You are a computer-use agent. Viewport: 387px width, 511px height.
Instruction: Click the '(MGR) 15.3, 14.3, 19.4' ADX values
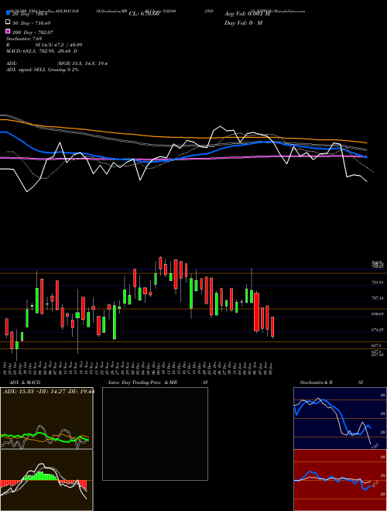point(82,63)
